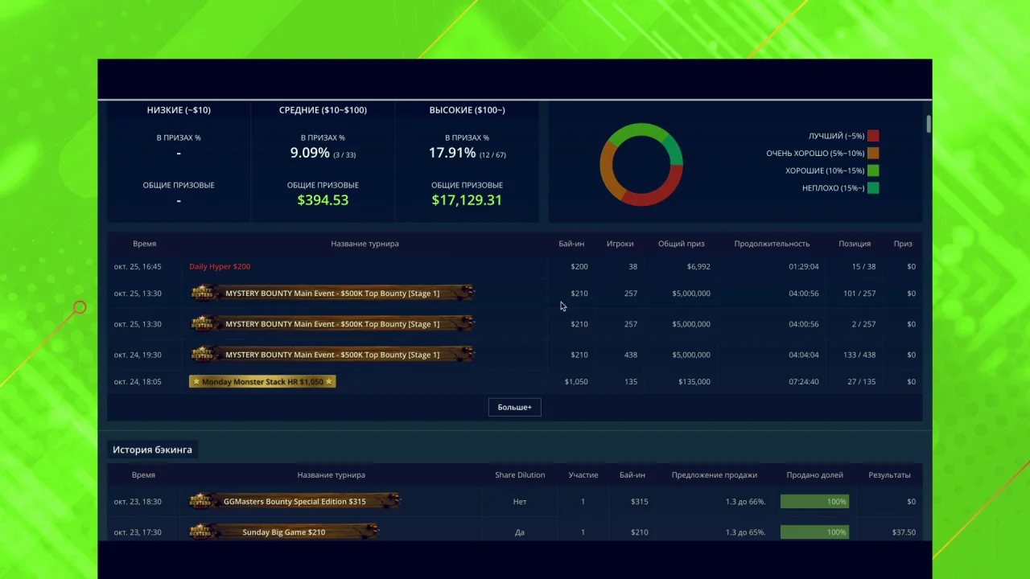This screenshot has width=1030, height=579.
Task: Select the ВЫСОКИЕ ($100~) stakes heading
Action: pyautogui.click(x=467, y=109)
